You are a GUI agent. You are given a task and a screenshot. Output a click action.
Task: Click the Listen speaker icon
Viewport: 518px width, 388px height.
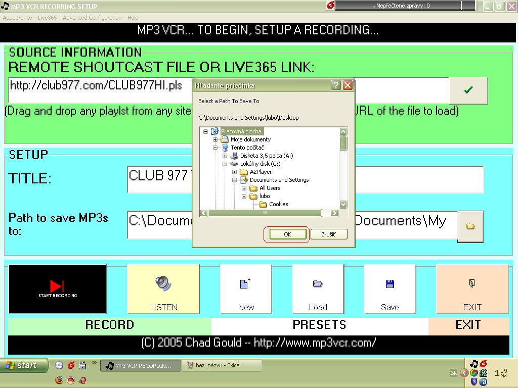(x=163, y=283)
